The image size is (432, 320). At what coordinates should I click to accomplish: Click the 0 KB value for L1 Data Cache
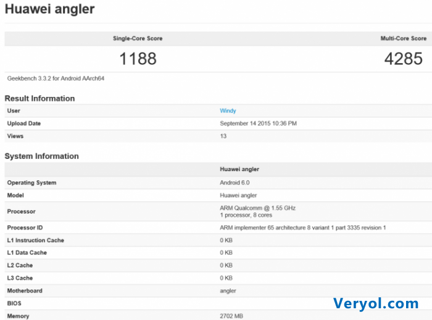226,253
